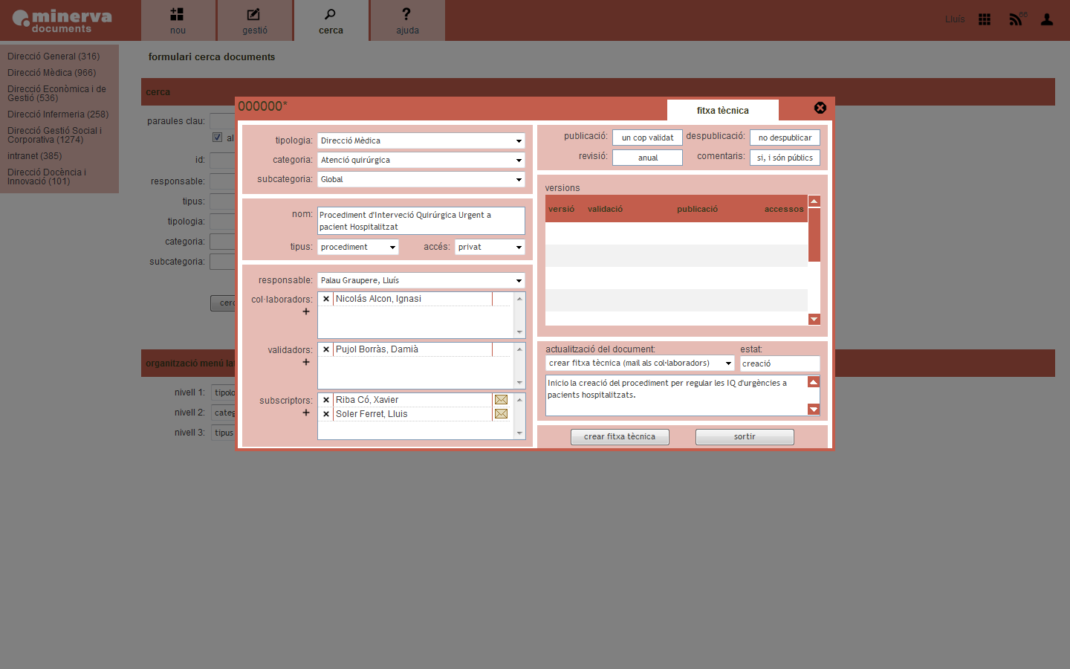The image size is (1070, 669).
Task: Switch to the gestió menu tab
Action: pos(254,21)
